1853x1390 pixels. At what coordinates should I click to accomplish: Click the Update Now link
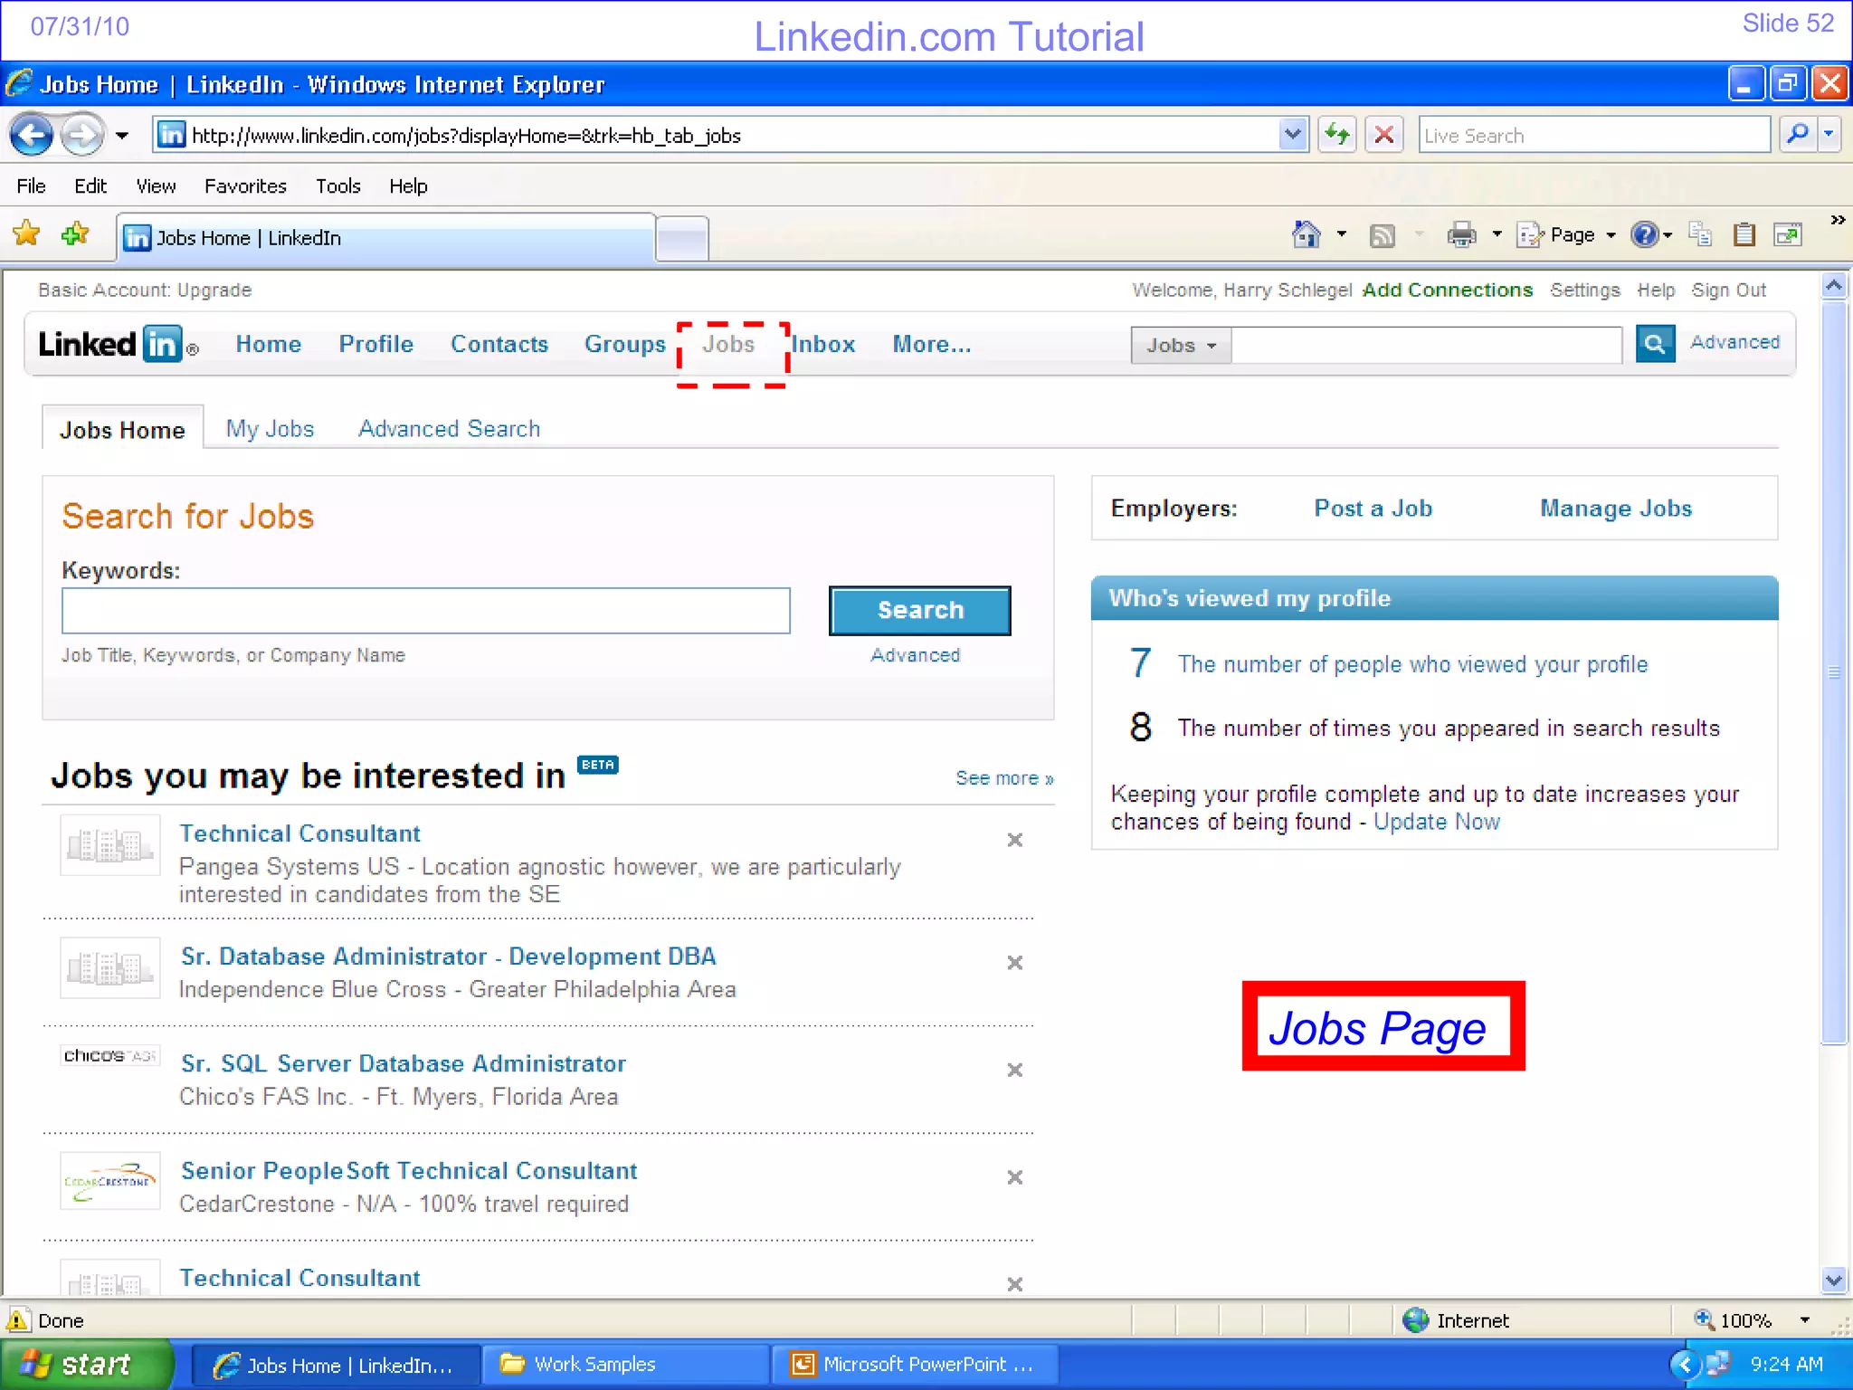click(x=1437, y=822)
